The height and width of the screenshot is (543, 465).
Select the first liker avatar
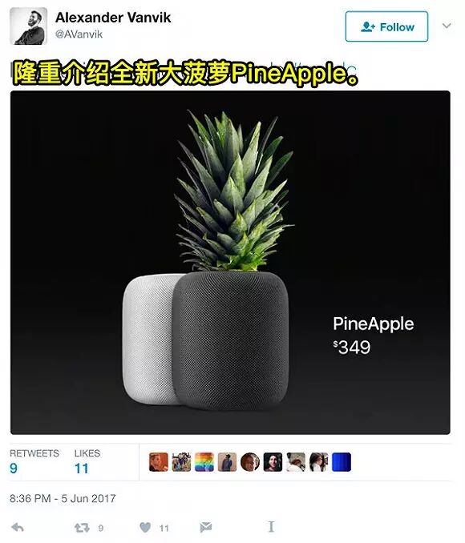159,462
